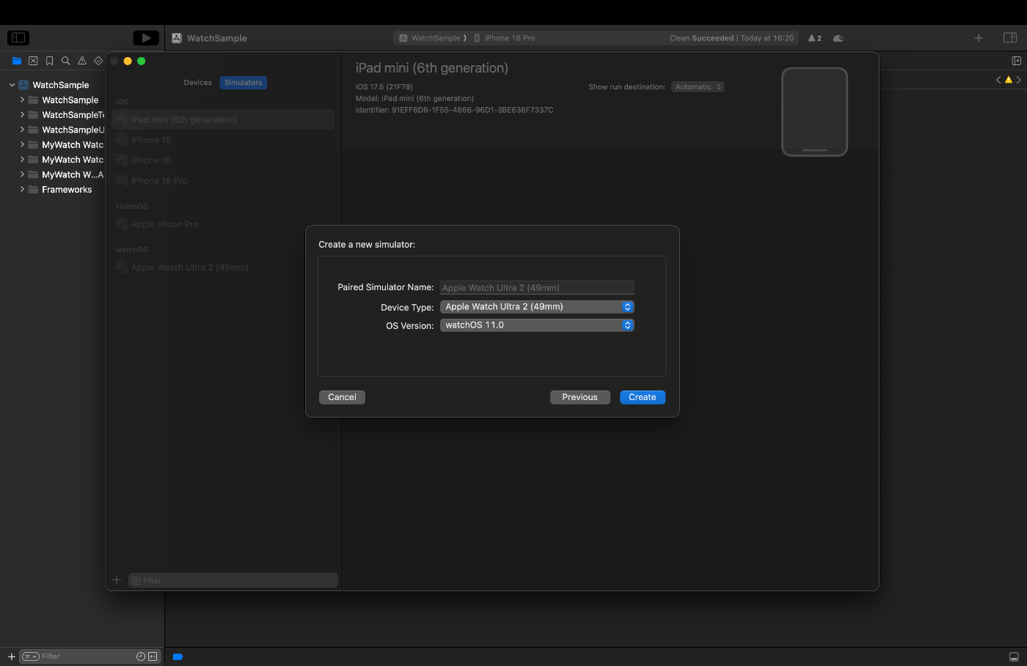Screen dimensions: 1027x666
Task: Click the add simulator plus button in Devices window
Action: coord(117,580)
